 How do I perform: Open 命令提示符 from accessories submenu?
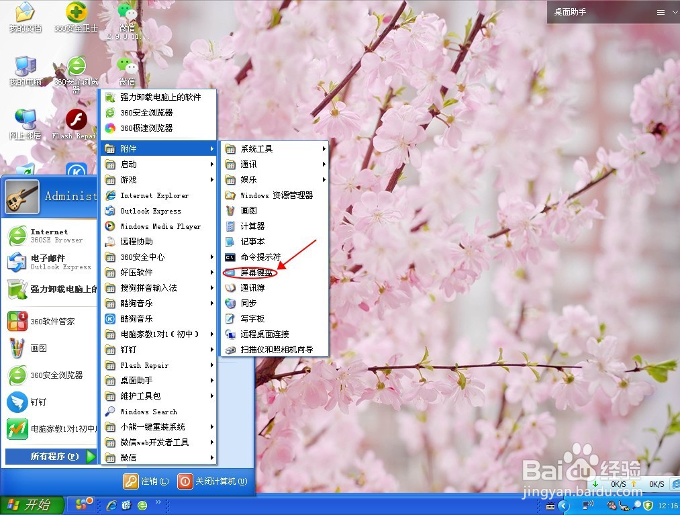[275, 257]
